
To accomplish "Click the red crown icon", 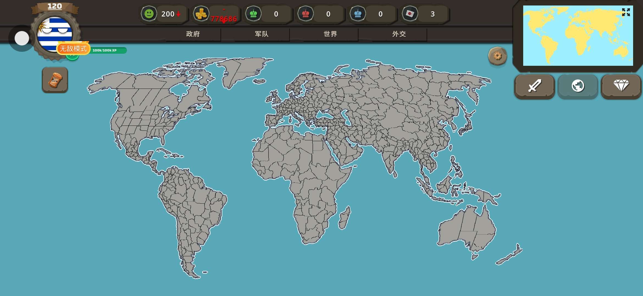I will pyautogui.click(x=306, y=14).
